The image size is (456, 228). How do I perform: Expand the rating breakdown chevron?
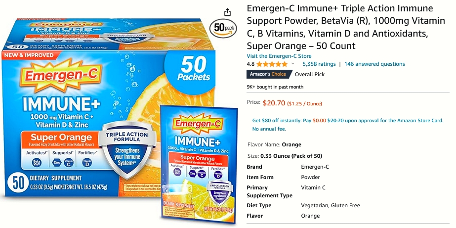292,64
